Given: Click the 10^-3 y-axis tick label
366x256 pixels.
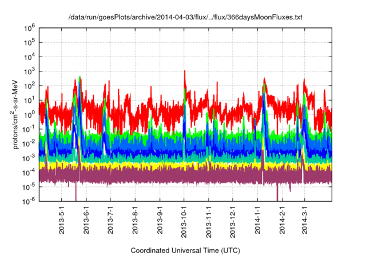Looking at the screenshot, I should [x=29, y=158].
